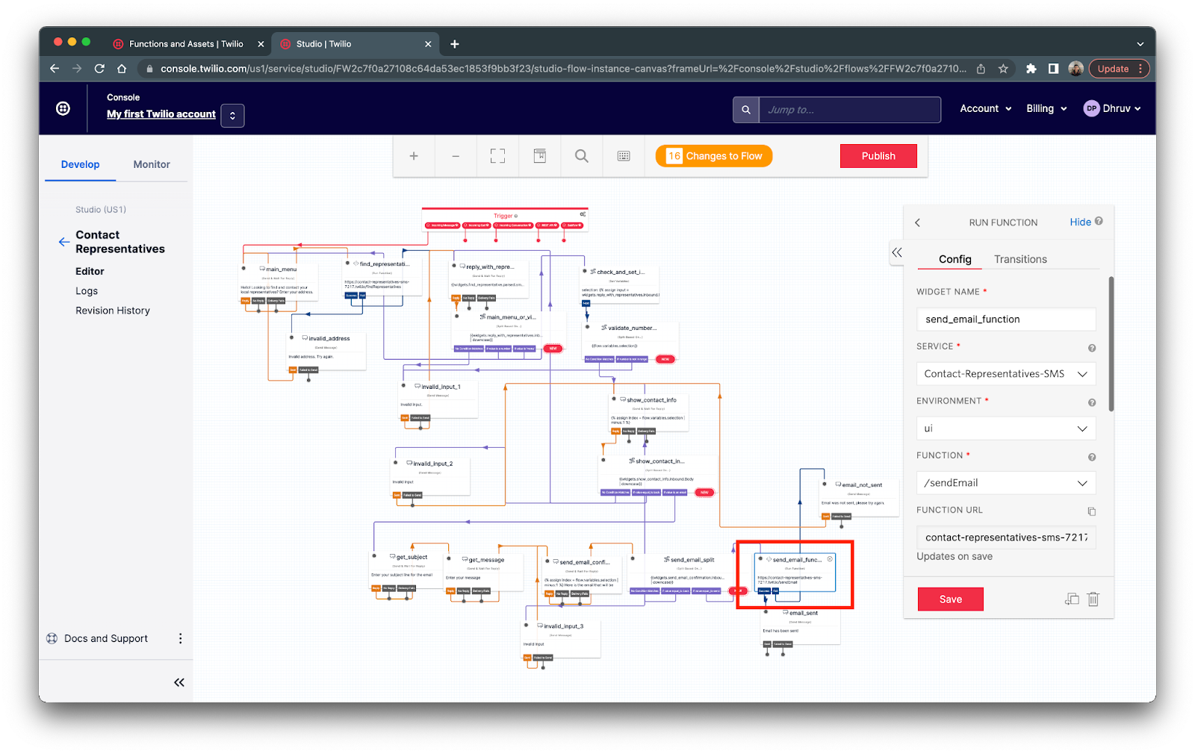The width and height of the screenshot is (1195, 754).
Task: Open the Dhruv user menu
Action: 1112,109
